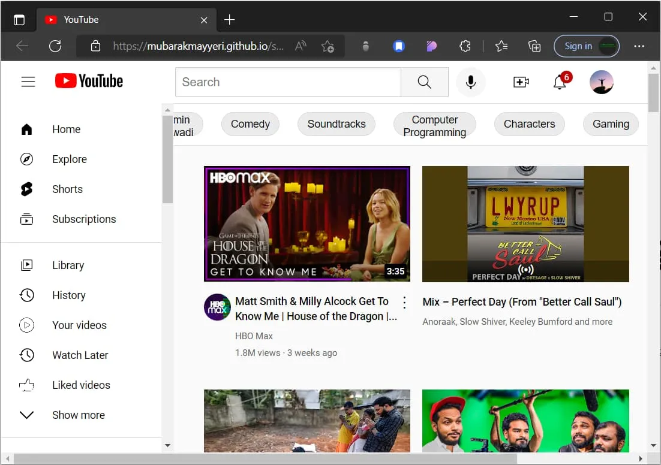Go to Shorts in the sidebar
Viewport: 661px width, 465px height.
click(67, 189)
